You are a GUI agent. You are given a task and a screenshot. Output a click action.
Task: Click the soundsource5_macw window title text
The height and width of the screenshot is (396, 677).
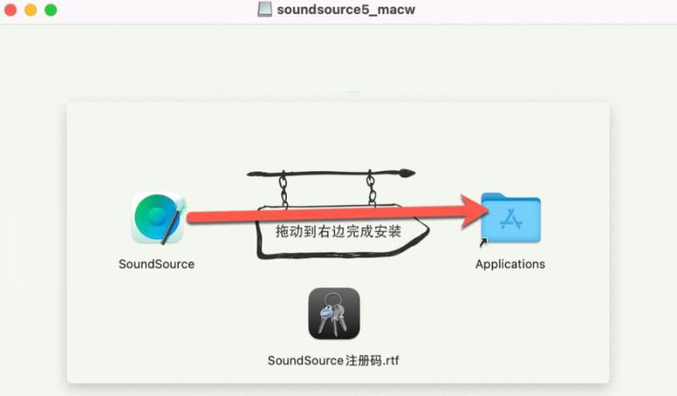tap(346, 9)
